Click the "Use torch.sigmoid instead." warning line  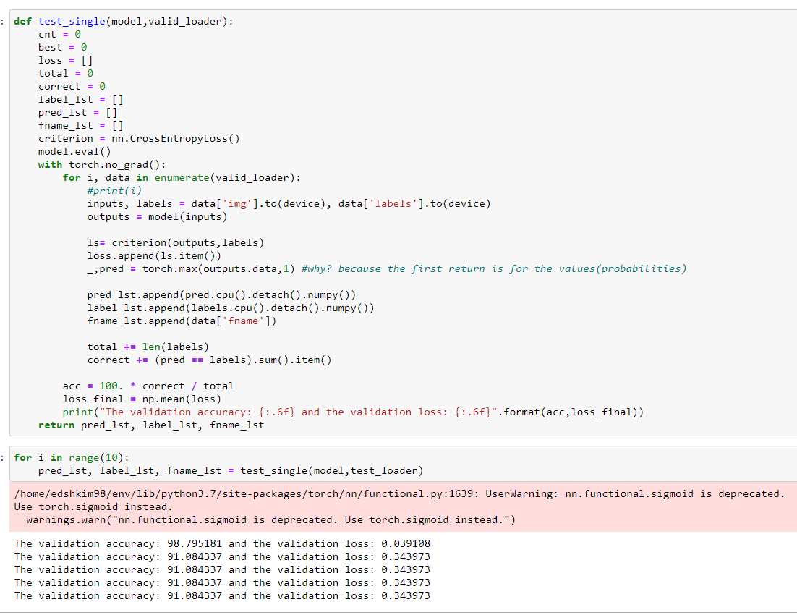93,507
